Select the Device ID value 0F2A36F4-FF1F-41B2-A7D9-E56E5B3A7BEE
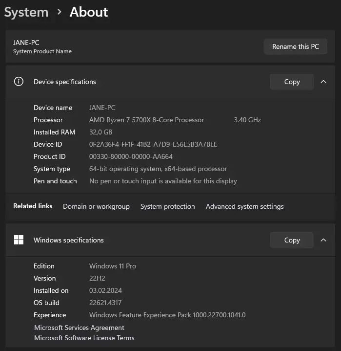The image size is (341, 351). point(153,144)
